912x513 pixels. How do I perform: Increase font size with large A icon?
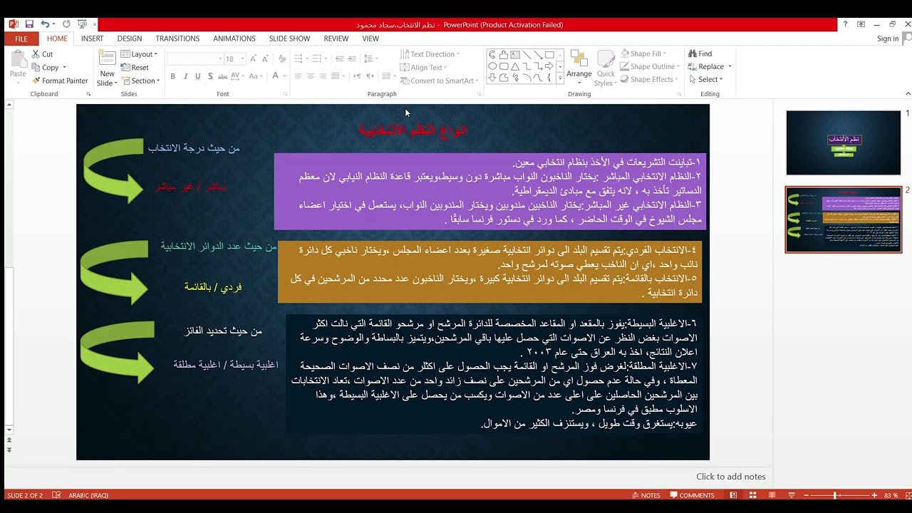click(x=253, y=59)
